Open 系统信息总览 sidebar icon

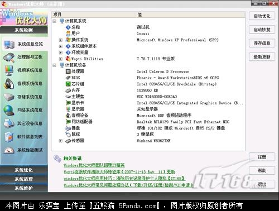pyautogui.click(x=9, y=44)
